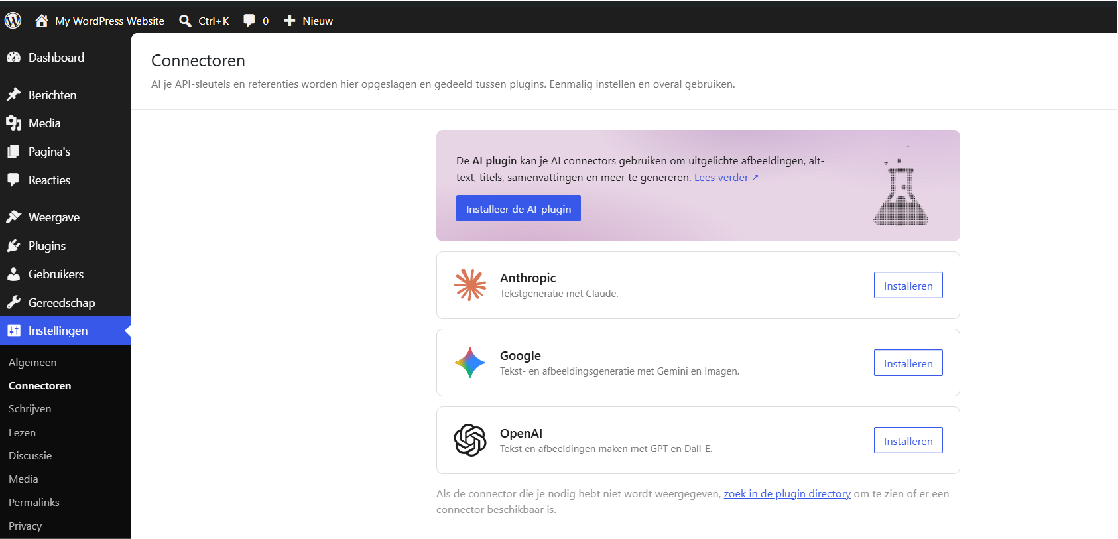Go to Algemeen settings submenu
Image resolution: width=1118 pixels, height=539 pixels.
pyautogui.click(x=32, y=362)
